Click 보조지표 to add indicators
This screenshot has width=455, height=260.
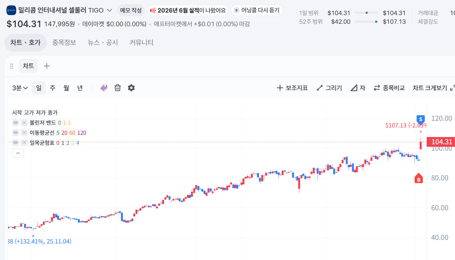click(x=292, y=88)
